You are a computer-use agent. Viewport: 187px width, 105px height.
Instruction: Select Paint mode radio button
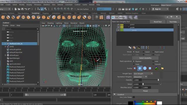(x=134, y=52)
